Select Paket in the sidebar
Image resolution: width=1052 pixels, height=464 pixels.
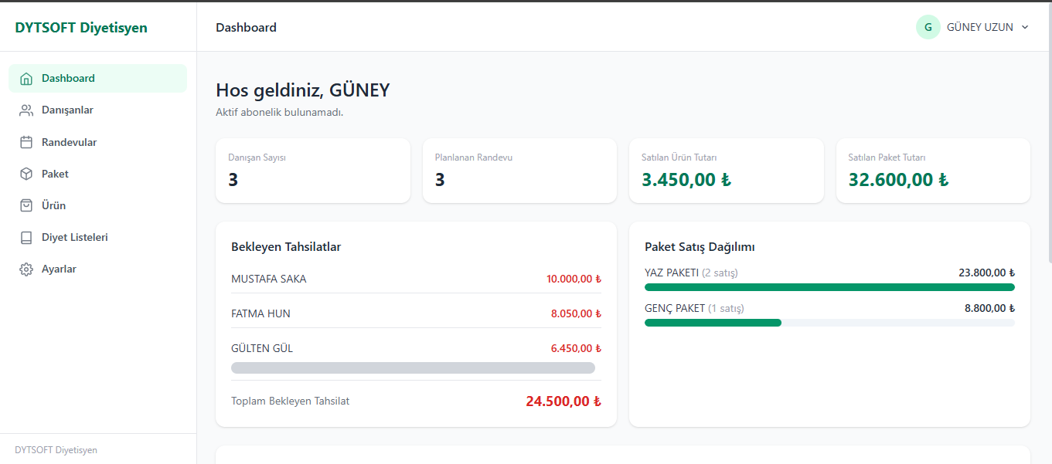[97, 174]
